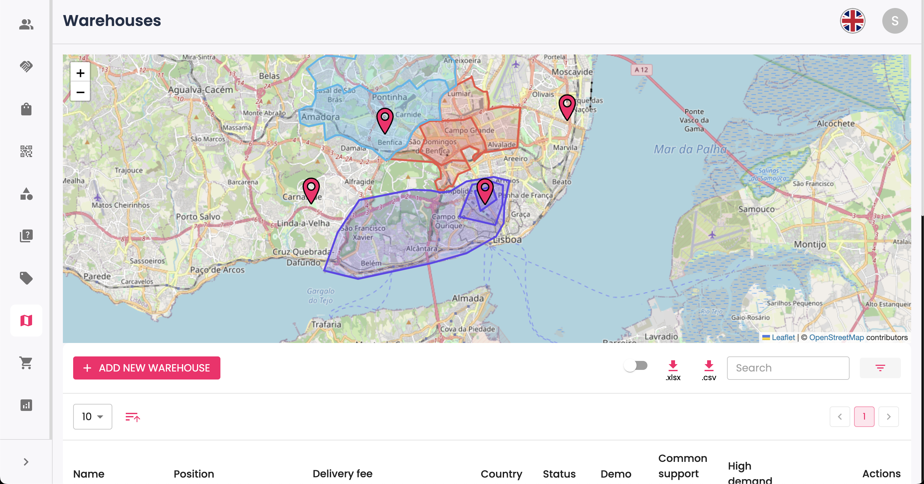The height and width of the screenshot is (484, 924).
Task: Select the active Warehouses map menu item
Action: pos(26,320)
